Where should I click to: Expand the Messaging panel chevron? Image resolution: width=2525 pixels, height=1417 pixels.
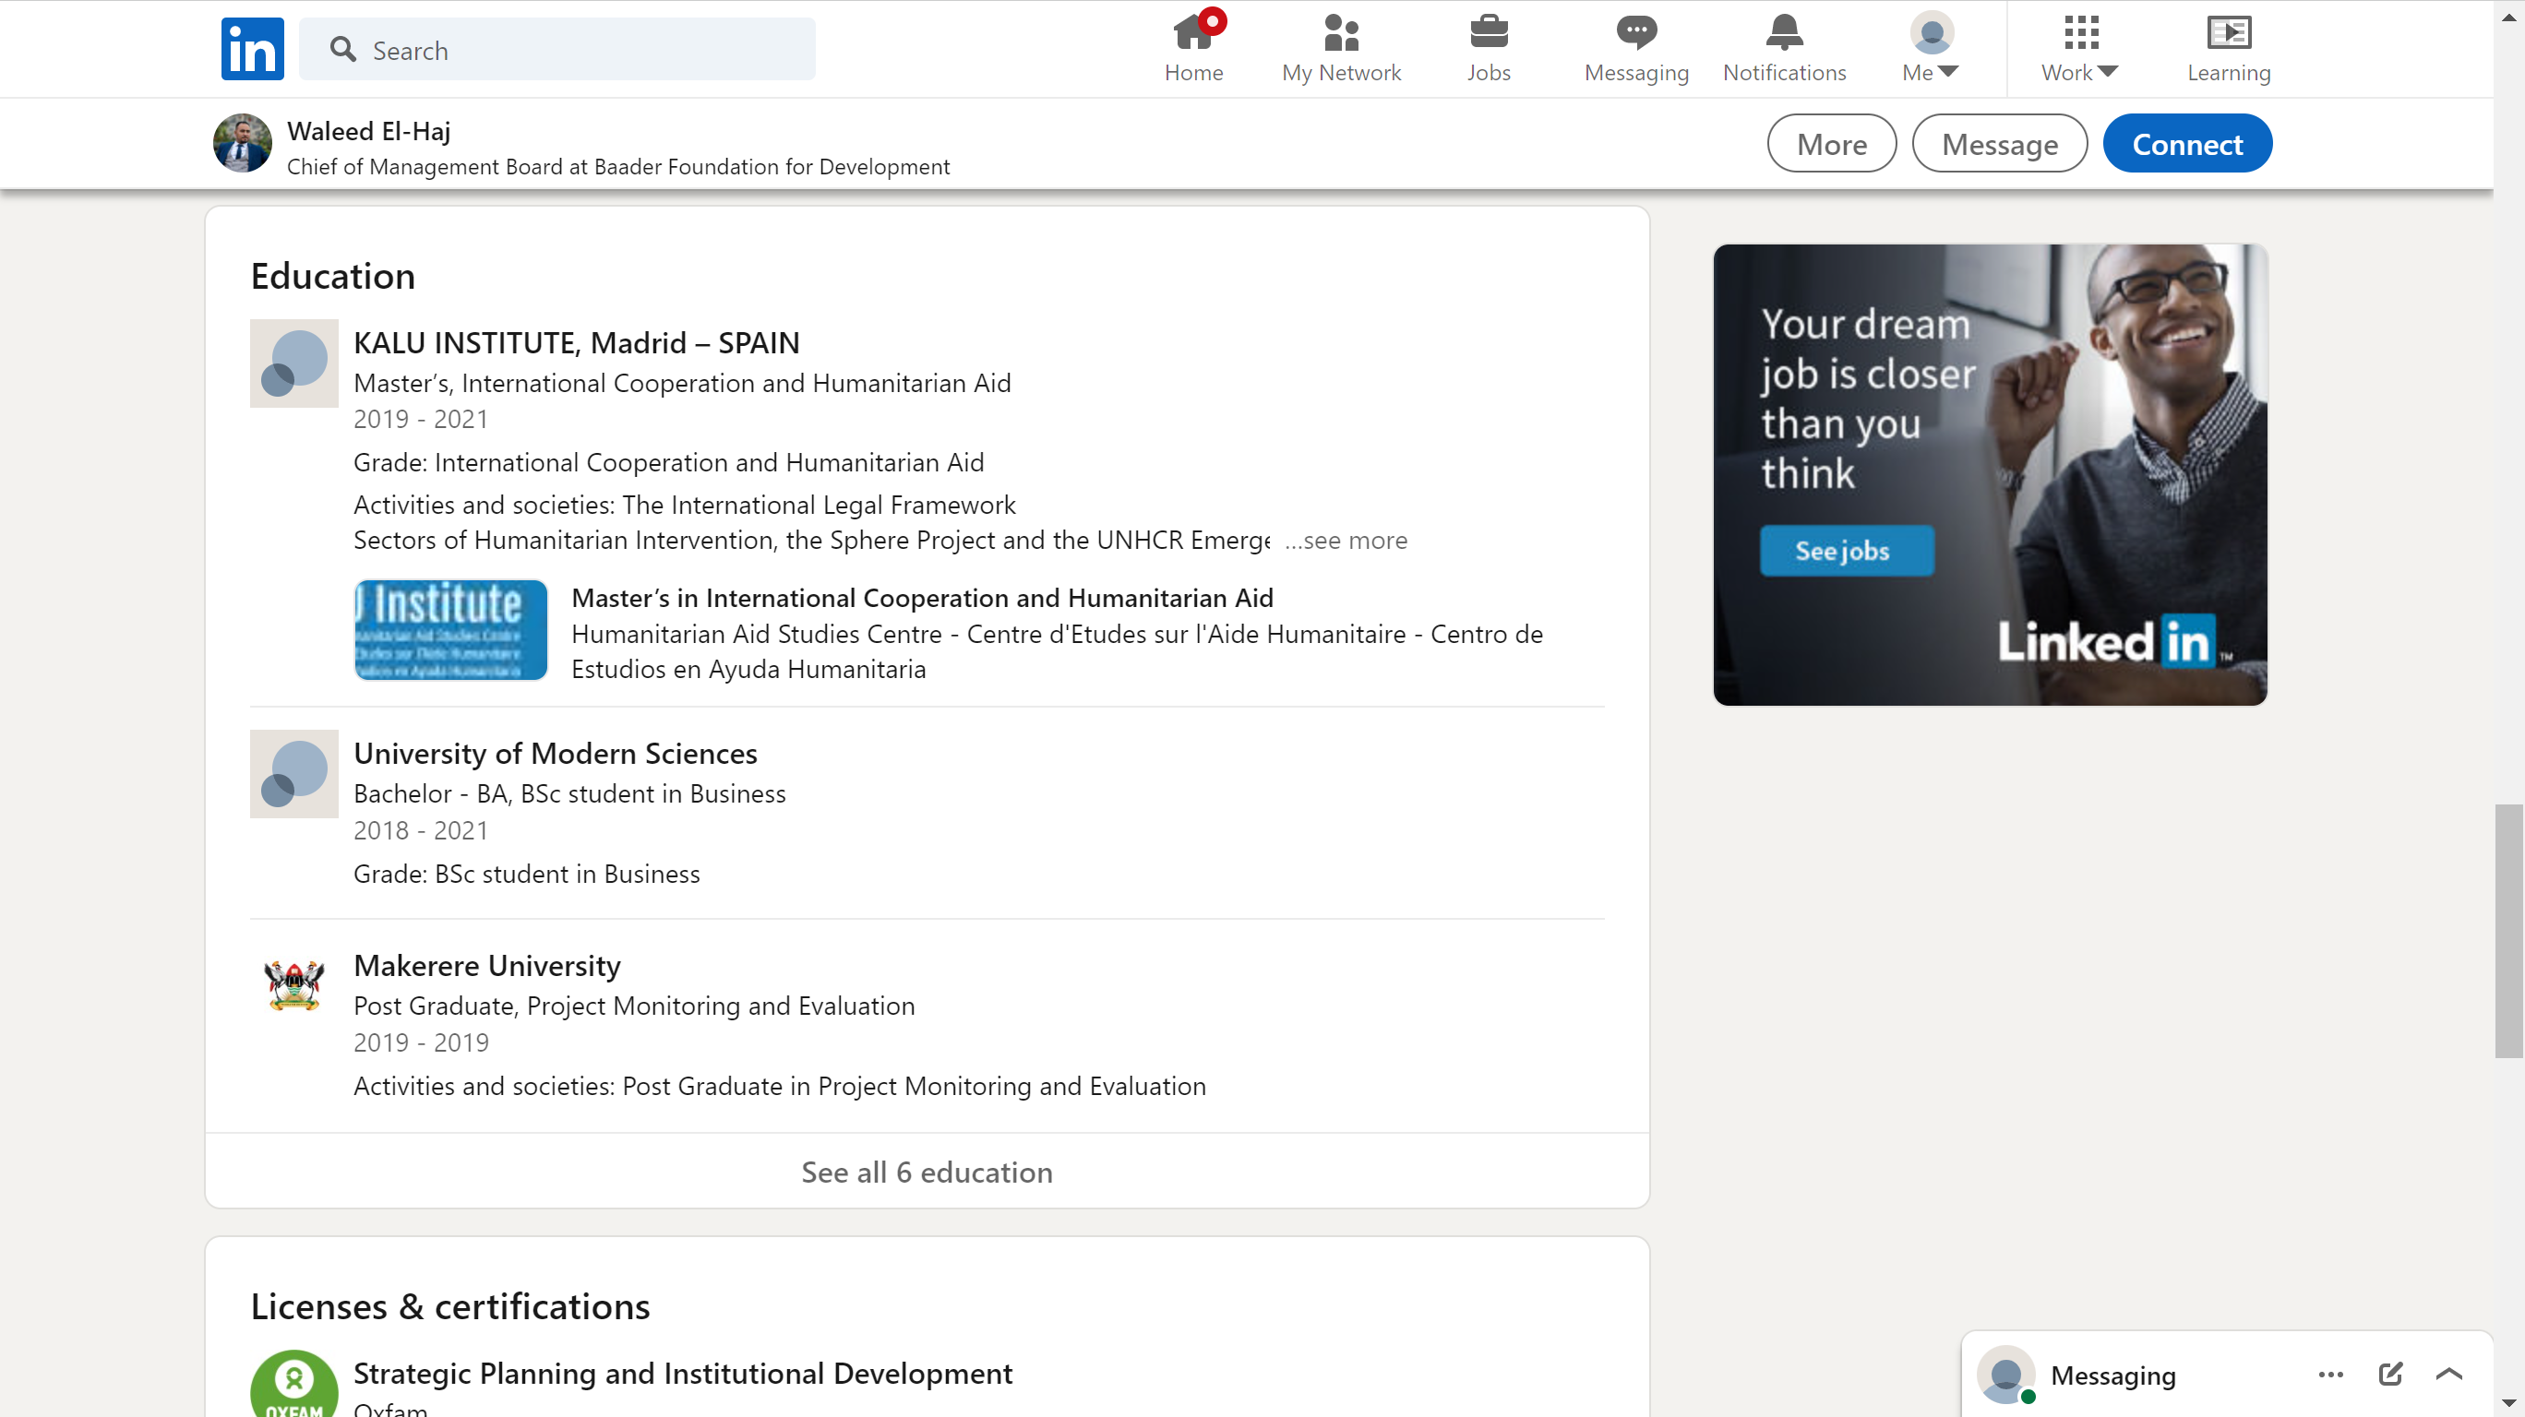pyautogui.click(x=2447, y=1374)
